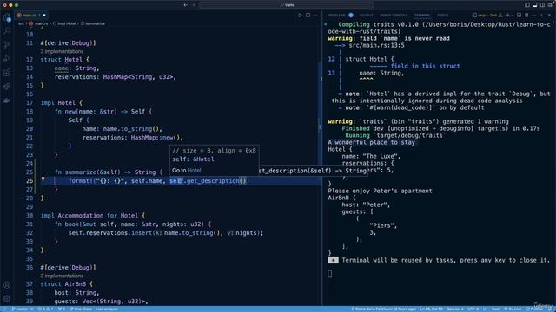Open the Manage gear in activity bar
This screenshot has height=312, width=556.
pos(7,298)
